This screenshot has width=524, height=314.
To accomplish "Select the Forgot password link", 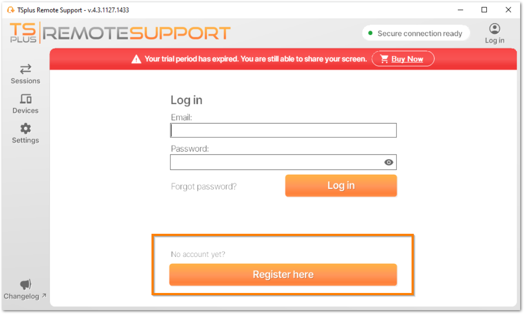I will coord(204,186).
